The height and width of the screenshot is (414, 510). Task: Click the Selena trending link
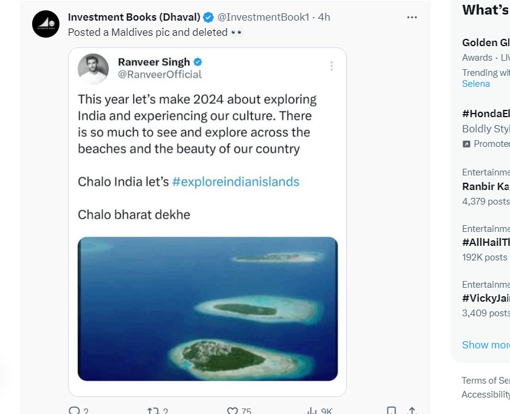[476, 84]
